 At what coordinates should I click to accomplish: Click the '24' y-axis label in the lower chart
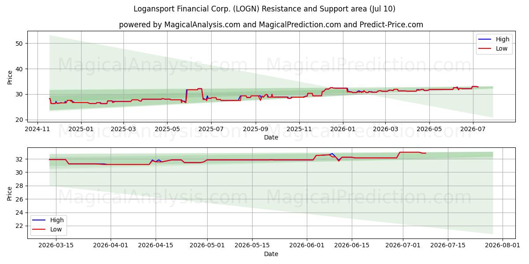pos(20,213)
